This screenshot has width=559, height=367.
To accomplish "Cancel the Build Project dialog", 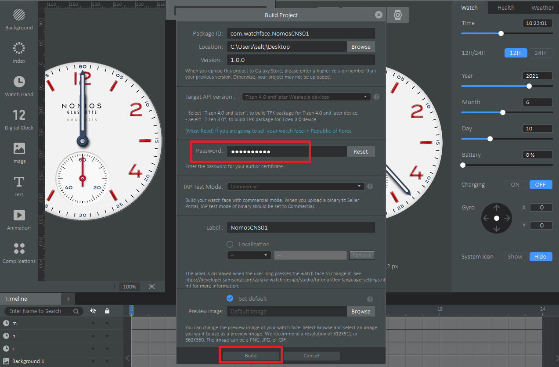I will pyautogui.click(x=311, y=356).
